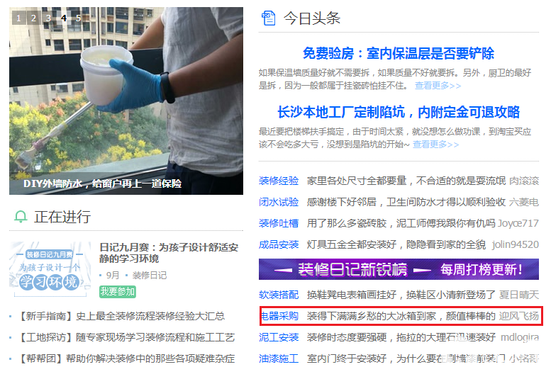The height and width of the screenshot is (379, 551).
Task: Select carousel slide number 3
Action: pyautogui.click(x=48, y=18)
